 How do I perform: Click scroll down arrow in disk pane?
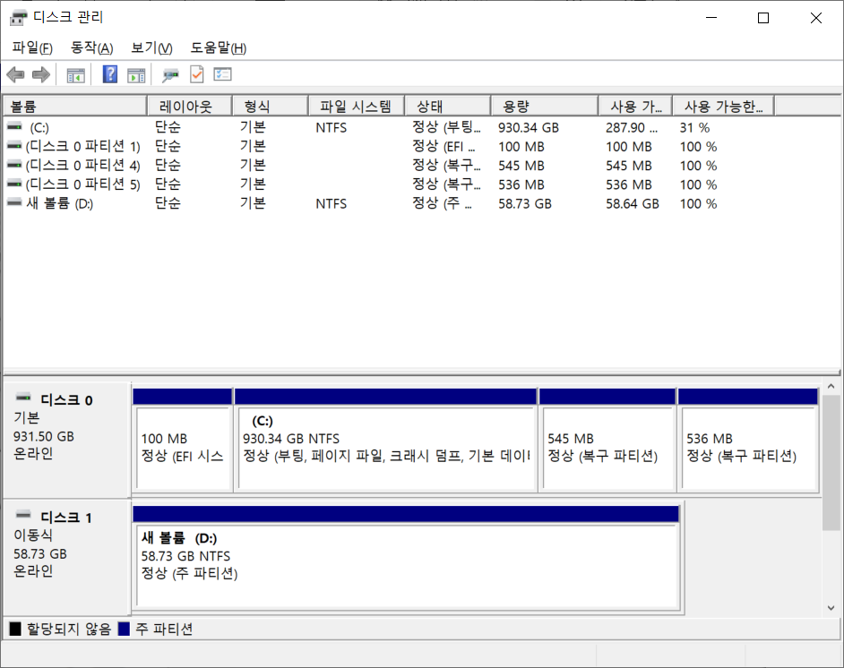coord(831,608)
